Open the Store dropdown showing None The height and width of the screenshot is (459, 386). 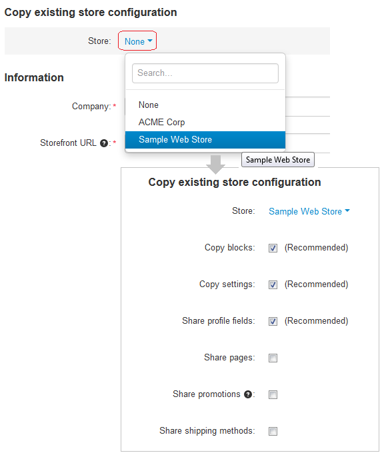click(x=138, y=41)
